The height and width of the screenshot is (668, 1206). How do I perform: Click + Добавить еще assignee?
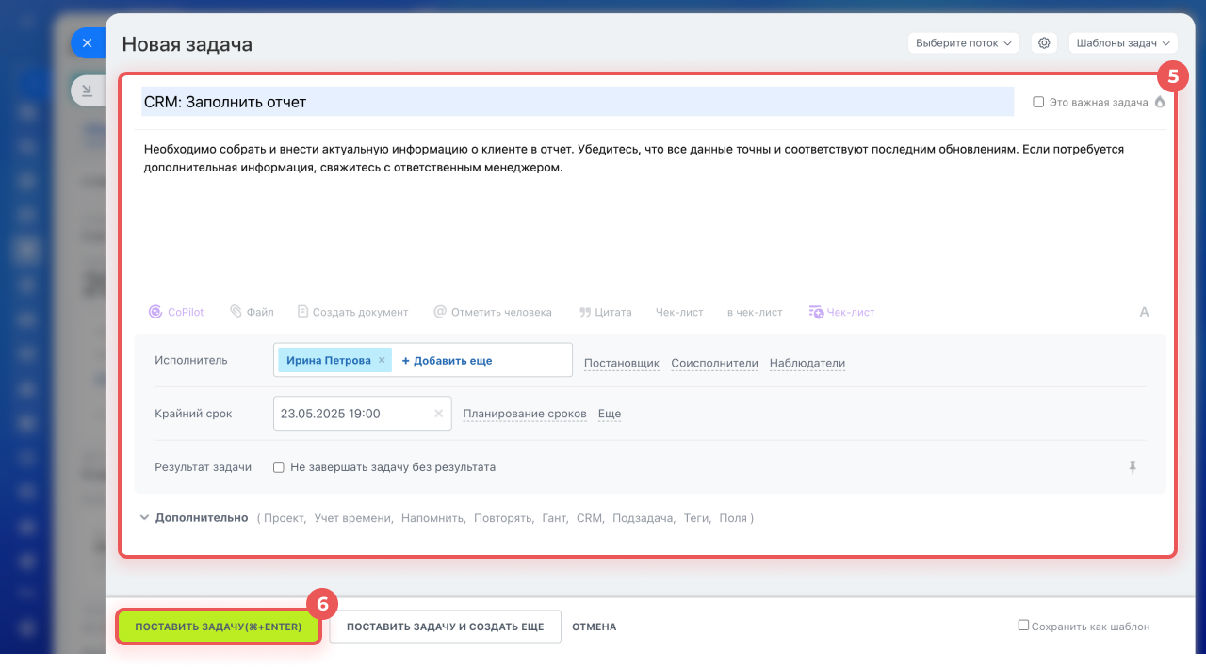pos(447,360)
